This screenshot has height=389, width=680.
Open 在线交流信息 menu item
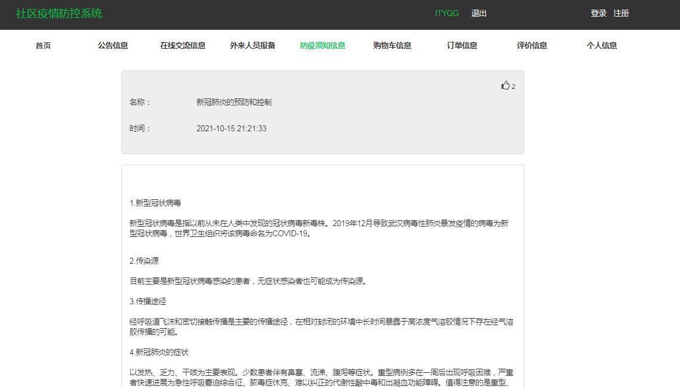pyautogui.click(x=183, y=45)
